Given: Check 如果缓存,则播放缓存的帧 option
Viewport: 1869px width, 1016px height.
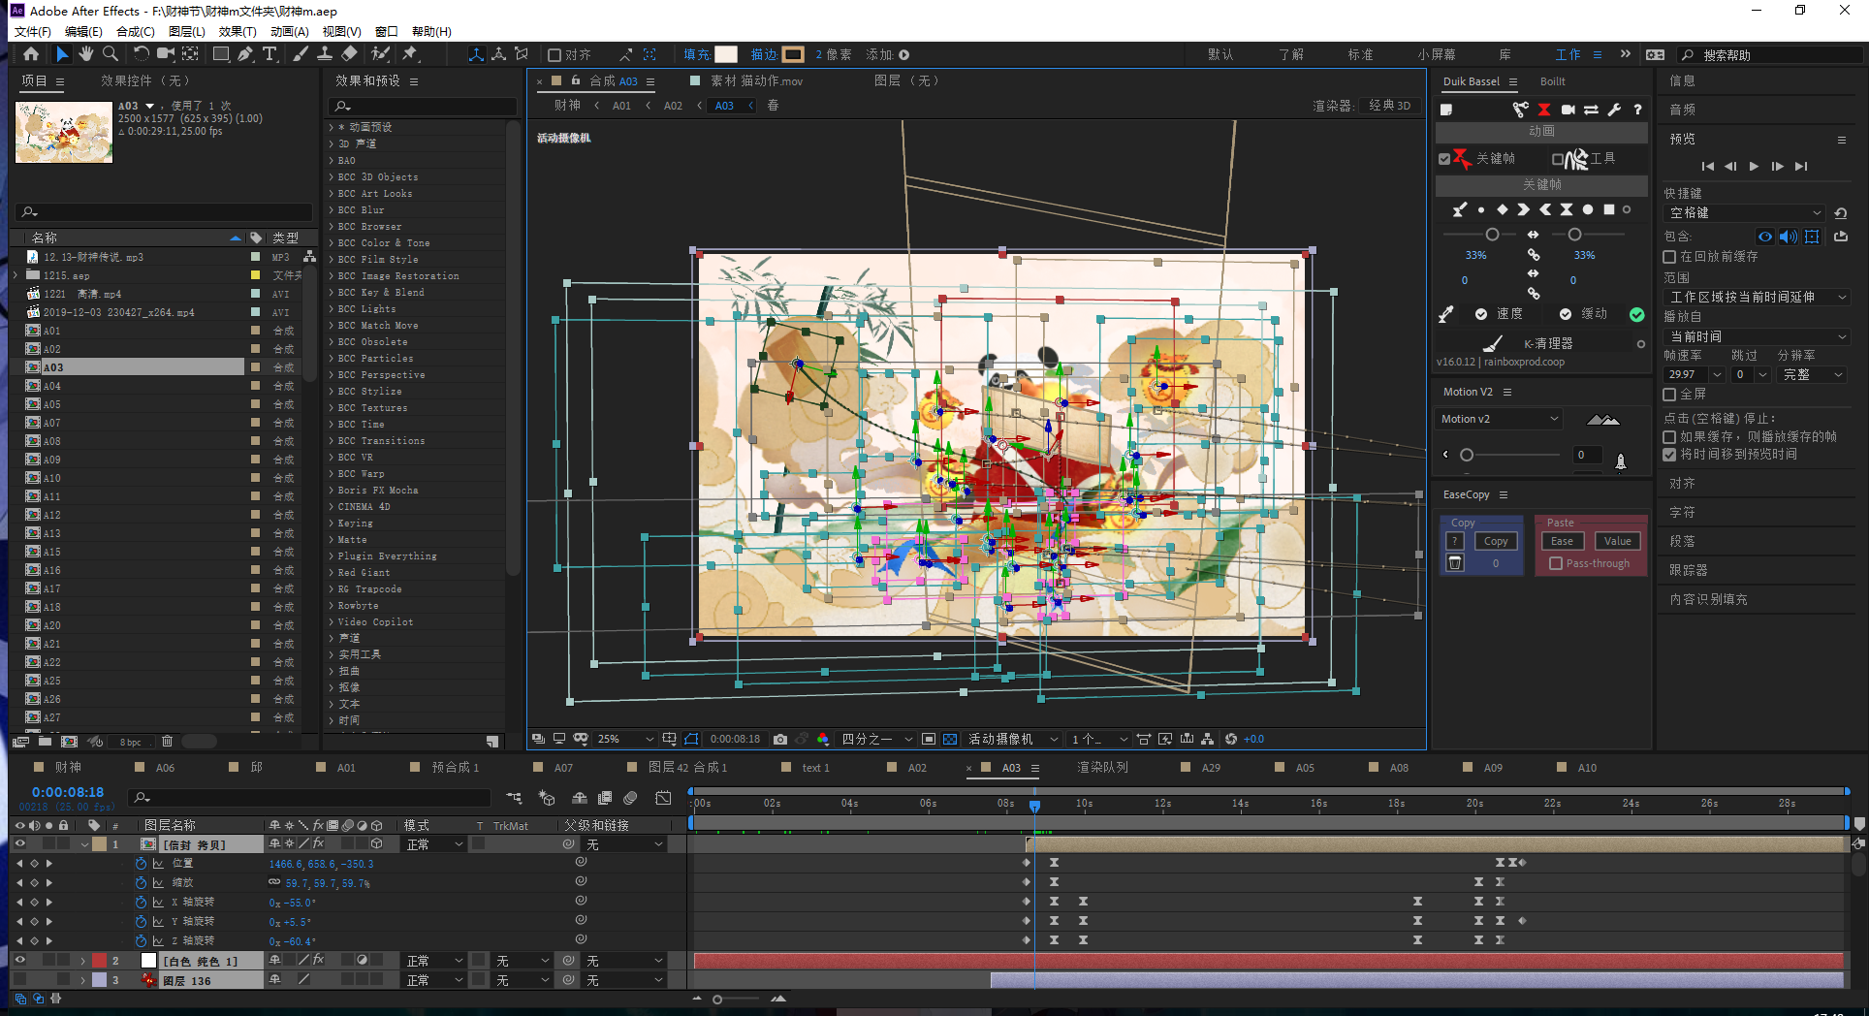Looking at the screenshot, I should [x=1669, y=437].
